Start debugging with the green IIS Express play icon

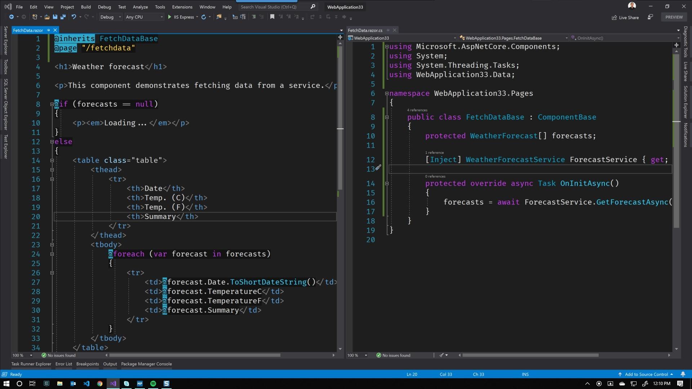coord(169,17)
